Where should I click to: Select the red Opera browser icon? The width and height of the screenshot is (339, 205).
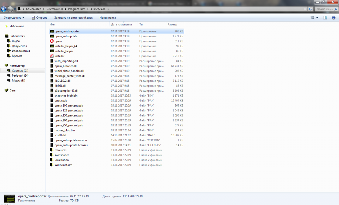coord(52,41)
